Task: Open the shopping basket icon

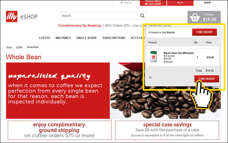Action: (195, 17)
